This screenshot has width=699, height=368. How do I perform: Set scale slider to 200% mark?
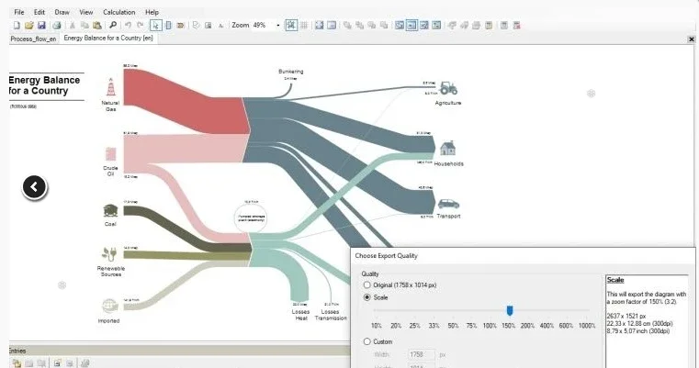pos(527,326)
